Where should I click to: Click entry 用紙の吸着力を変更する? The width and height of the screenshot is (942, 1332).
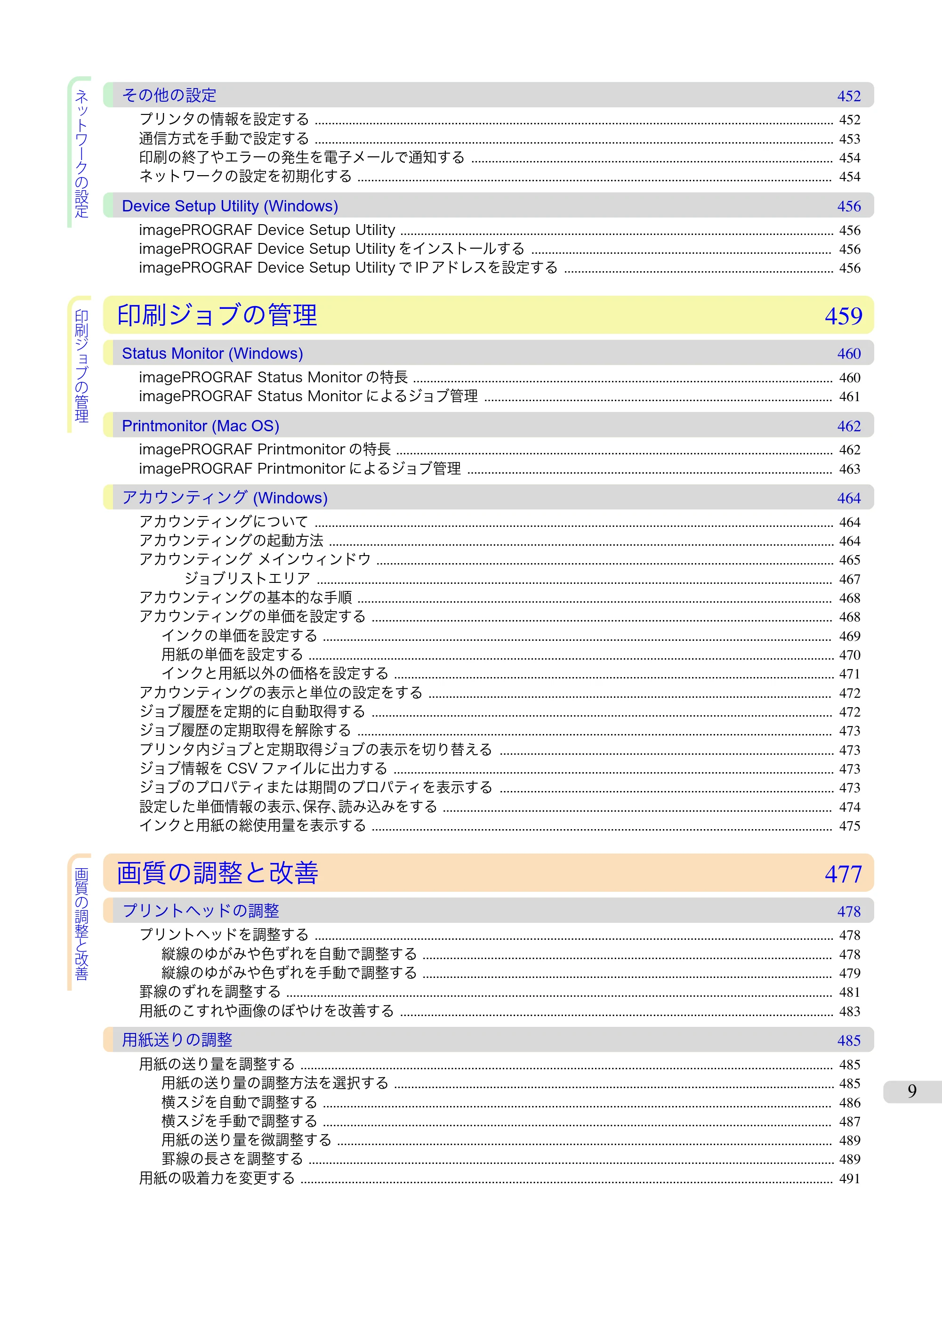tap(499, 1178)
